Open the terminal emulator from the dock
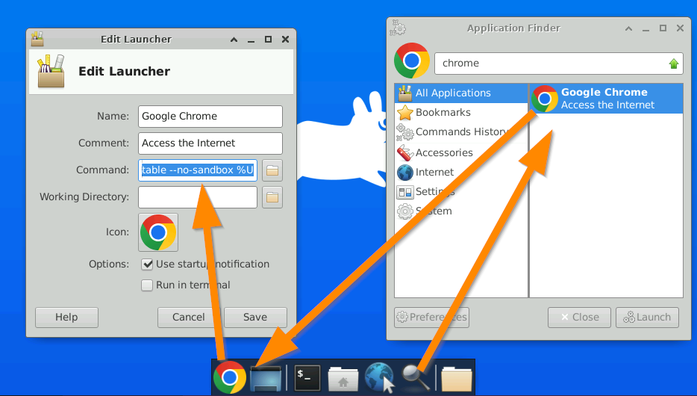The image size is (697, 396). coord(307,378)
